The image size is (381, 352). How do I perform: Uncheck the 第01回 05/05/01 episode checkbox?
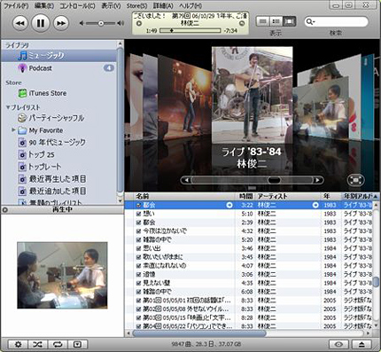pos(138,301)
